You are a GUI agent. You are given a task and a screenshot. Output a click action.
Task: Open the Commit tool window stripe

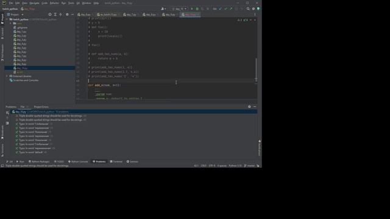pyautogui.click(x=2, y=33)
